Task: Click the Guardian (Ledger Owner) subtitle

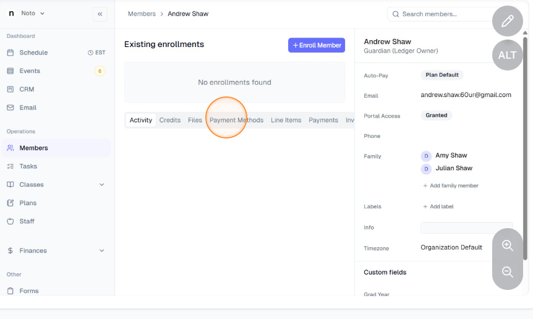Action: click(401, 51)
